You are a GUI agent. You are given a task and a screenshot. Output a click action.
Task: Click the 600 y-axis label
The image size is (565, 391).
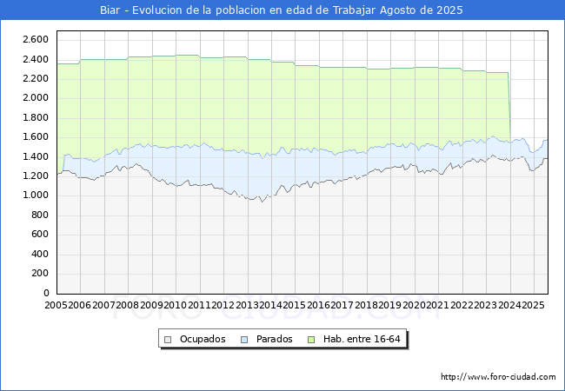click(40, 235)
